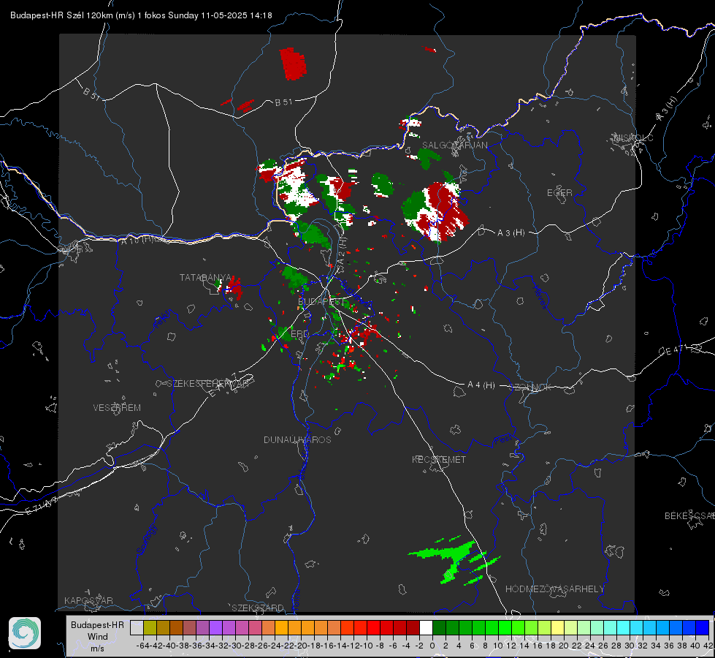Screen dimensions: 715x658
Task: Select the VESZPREM city label
Action: point(117,408)
